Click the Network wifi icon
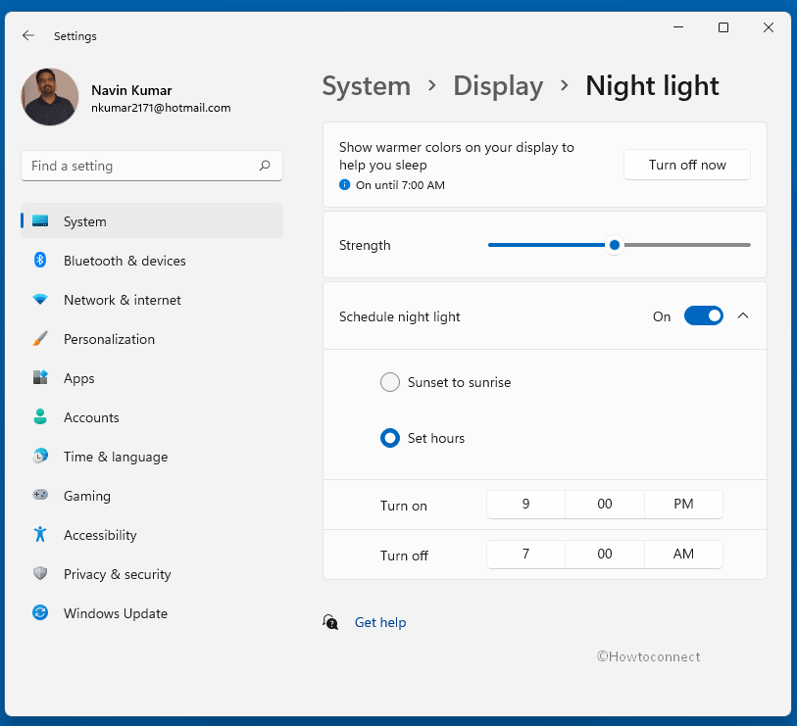Viewport: 797px width, 726px height. point(40,299)
